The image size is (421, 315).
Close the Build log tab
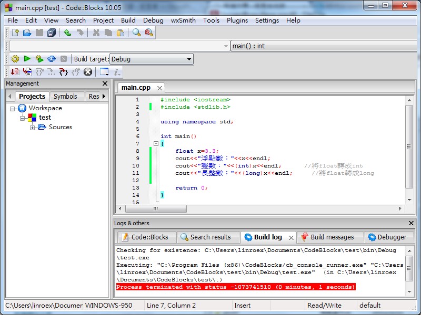pos(291,238)
